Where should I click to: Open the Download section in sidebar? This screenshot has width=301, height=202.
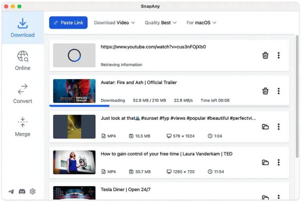(x=22, y=28)
